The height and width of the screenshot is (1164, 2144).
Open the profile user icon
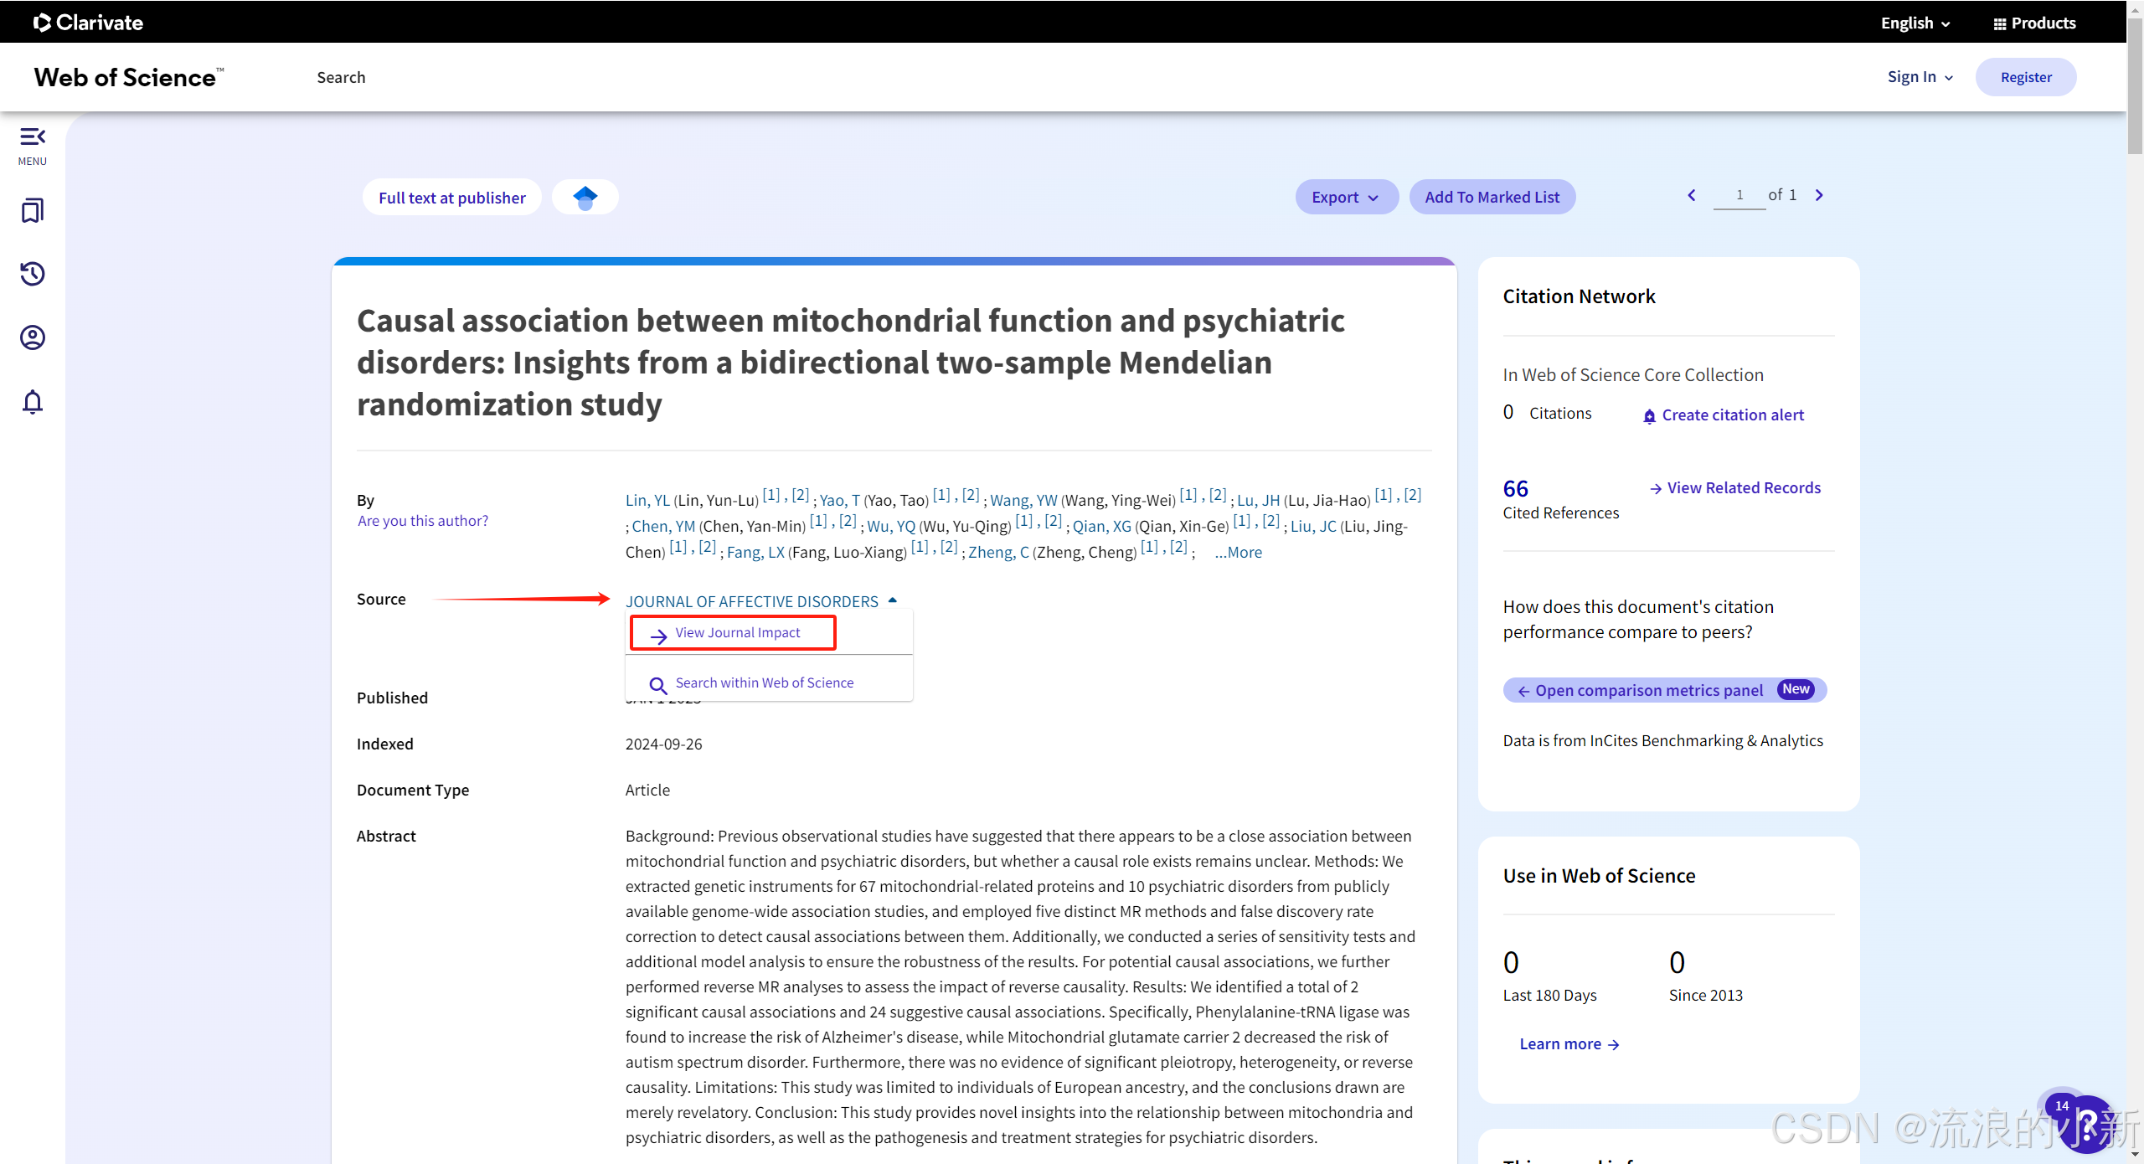[33, 337]
